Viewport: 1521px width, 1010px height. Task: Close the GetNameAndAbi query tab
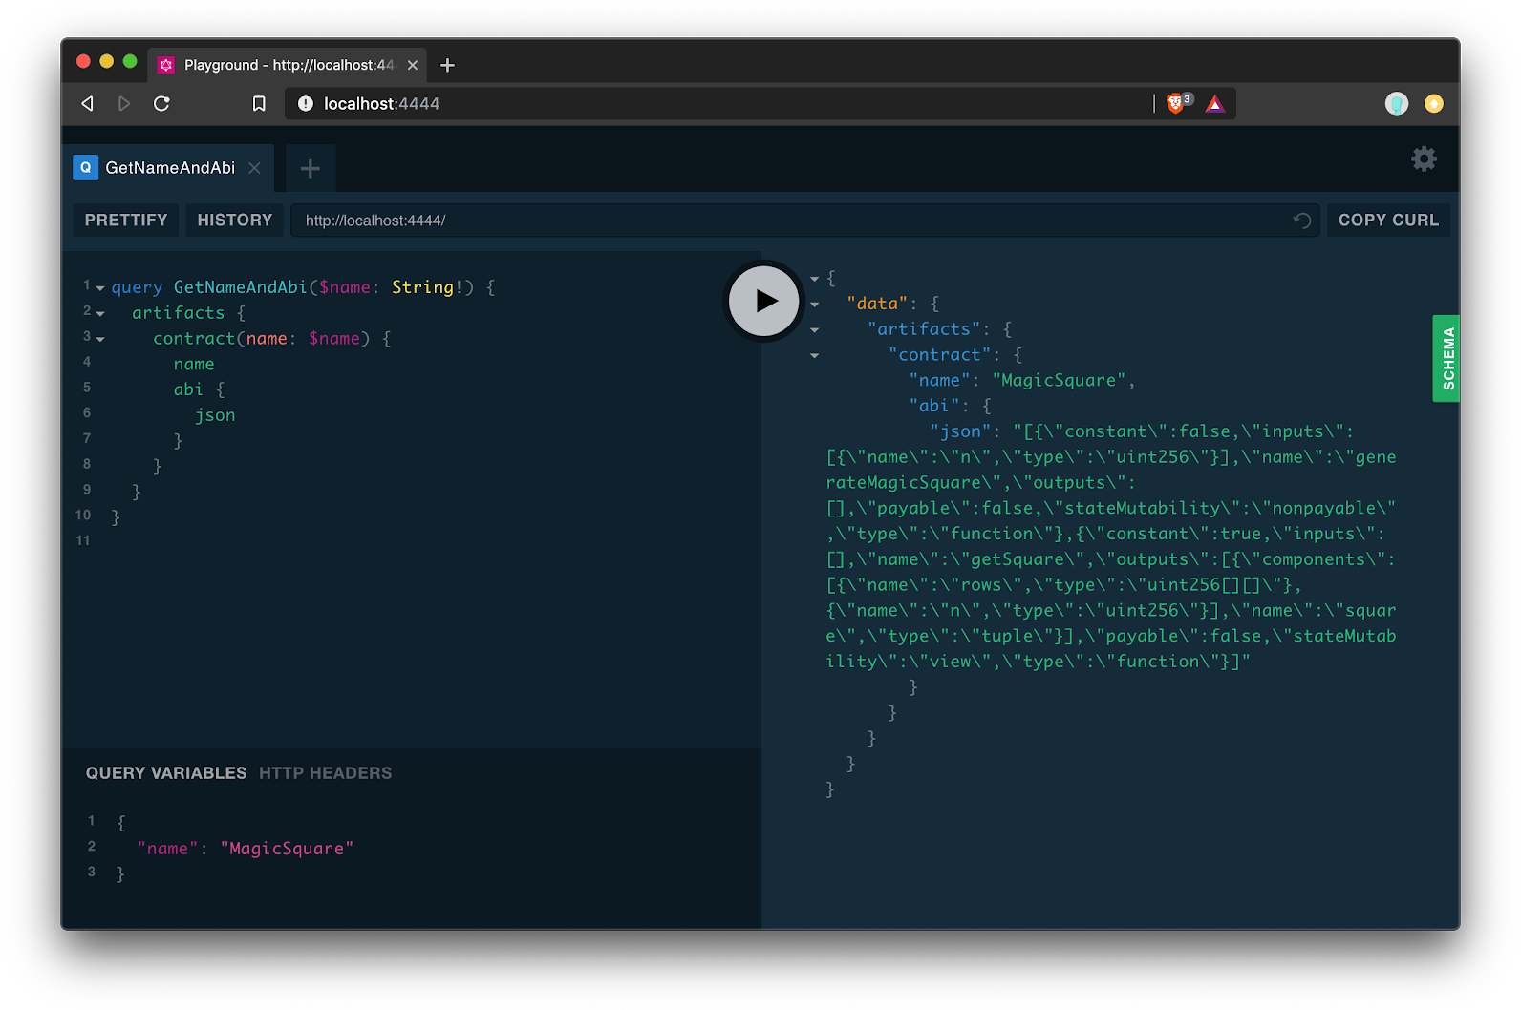click(255, 168)
